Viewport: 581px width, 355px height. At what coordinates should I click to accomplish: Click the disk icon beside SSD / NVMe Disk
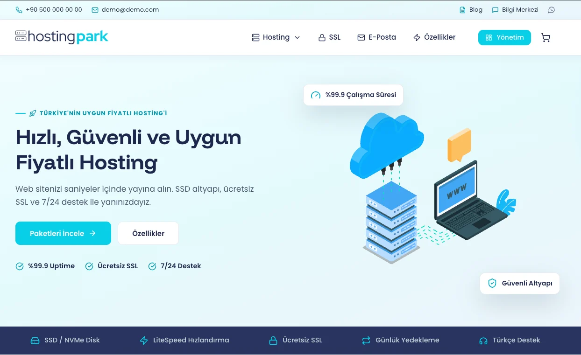[x=35, y=341]
